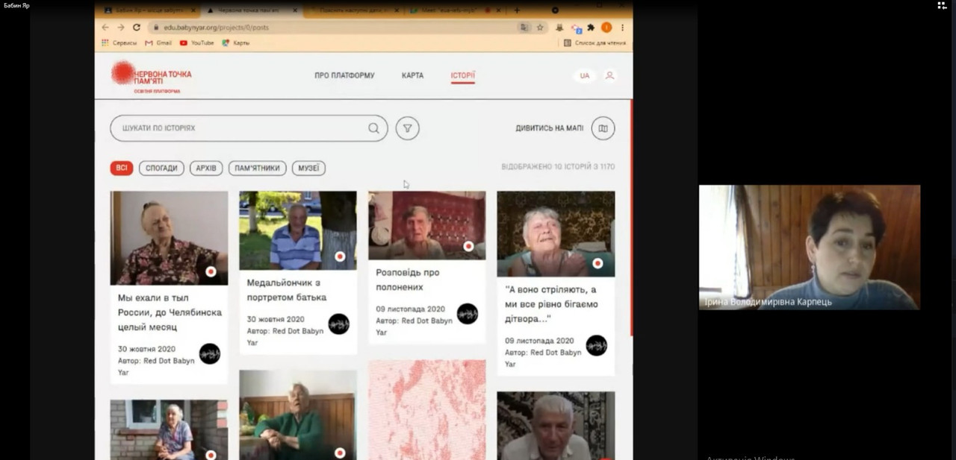Click title 'Медальйончик з портретом батька'
Viewport: 956px width, 460px height.
coord(287,290)
